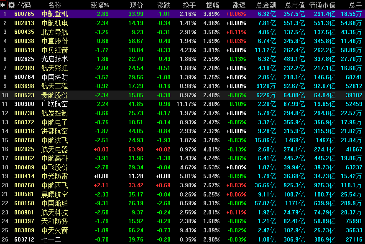Click the white price 11.28 cell
Viewport: 365px width, 244px height.
(x=136, y=176)
